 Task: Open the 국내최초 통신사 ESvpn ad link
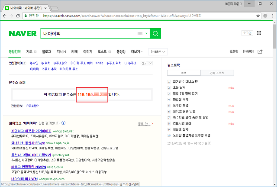click(28, 143)
